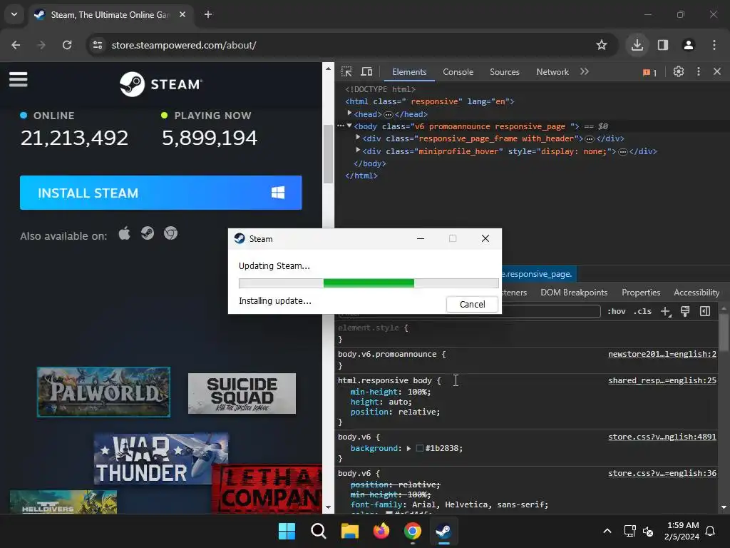The image size is (730, 548).
Task: Open the Chrome downloads icon
Action: tap(637, 45)
